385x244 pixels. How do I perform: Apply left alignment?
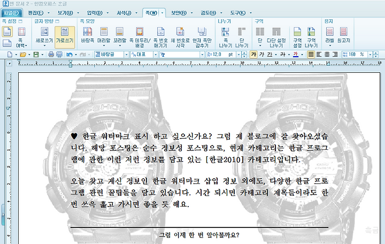319,54
